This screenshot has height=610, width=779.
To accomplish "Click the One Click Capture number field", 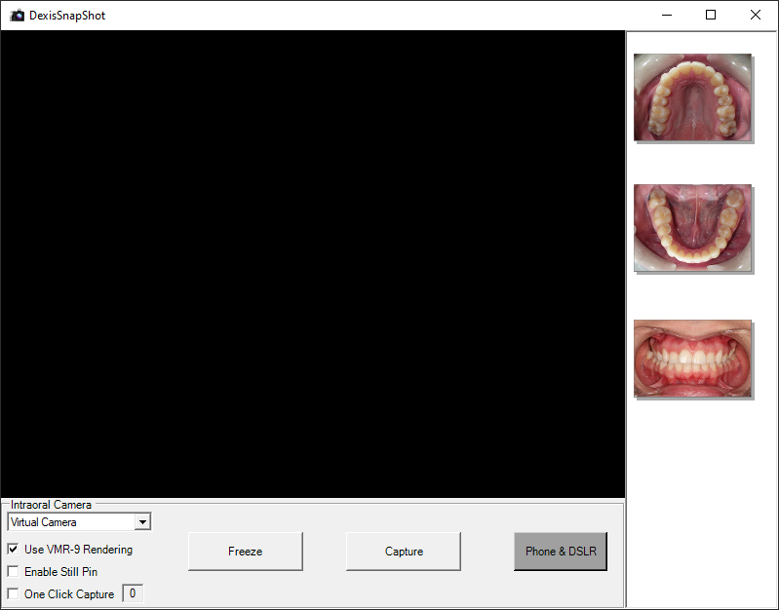I will click(133, 593).
